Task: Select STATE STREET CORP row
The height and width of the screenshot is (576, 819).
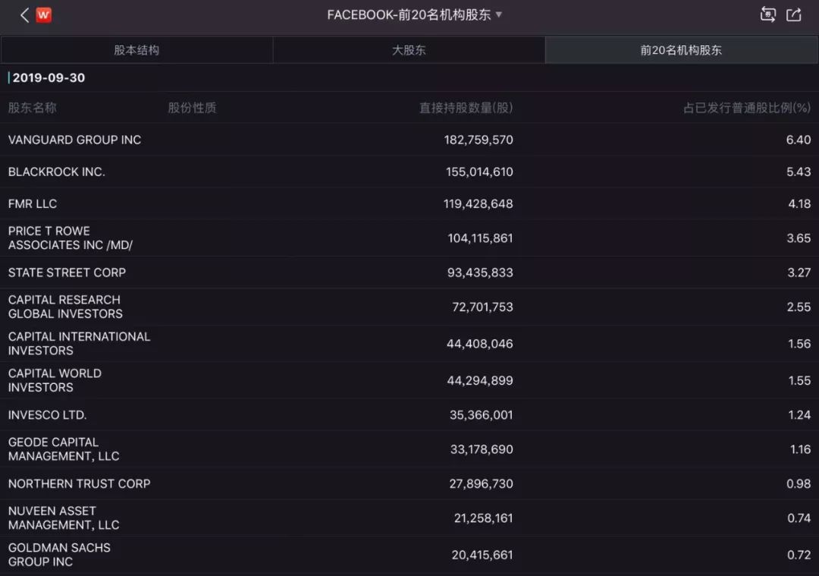Action: pyautogui.click(x=409, y=272)
